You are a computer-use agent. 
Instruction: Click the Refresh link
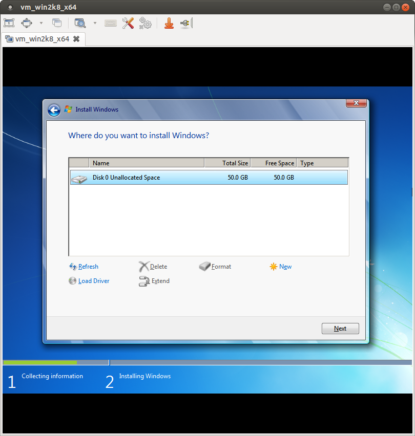(88, 266)
